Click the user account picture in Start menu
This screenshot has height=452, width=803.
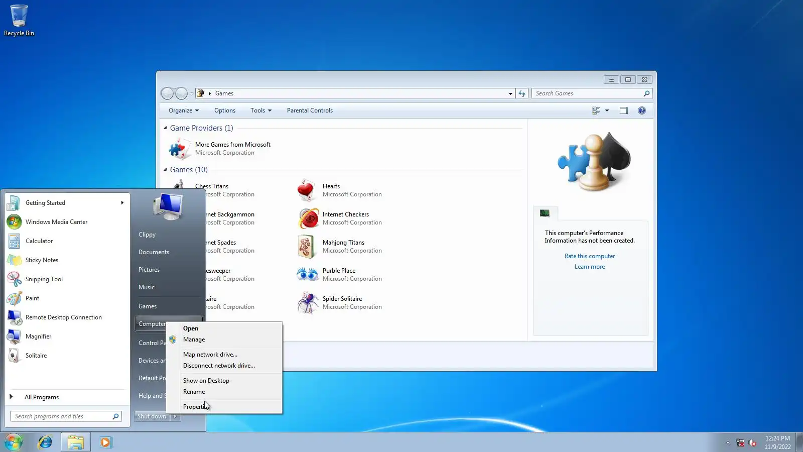(168, 207)
